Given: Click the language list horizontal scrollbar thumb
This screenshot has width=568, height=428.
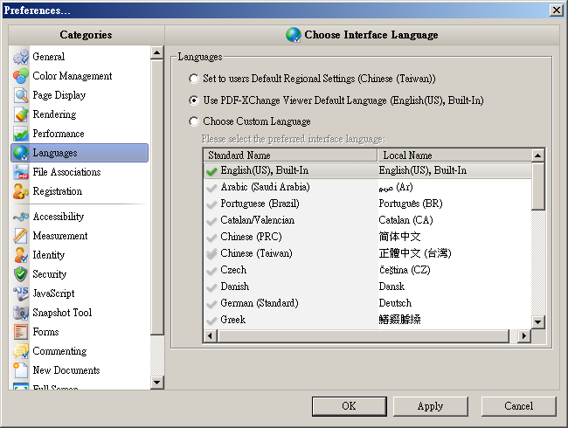Looking at the screenshot, I should [363, 335].
